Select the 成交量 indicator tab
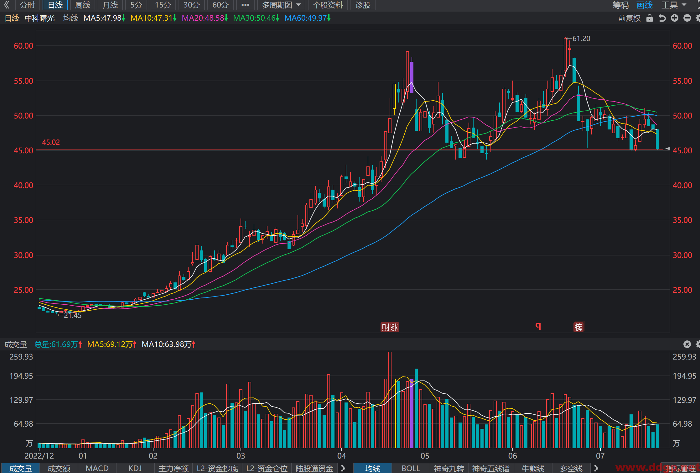 pos(20,468)
